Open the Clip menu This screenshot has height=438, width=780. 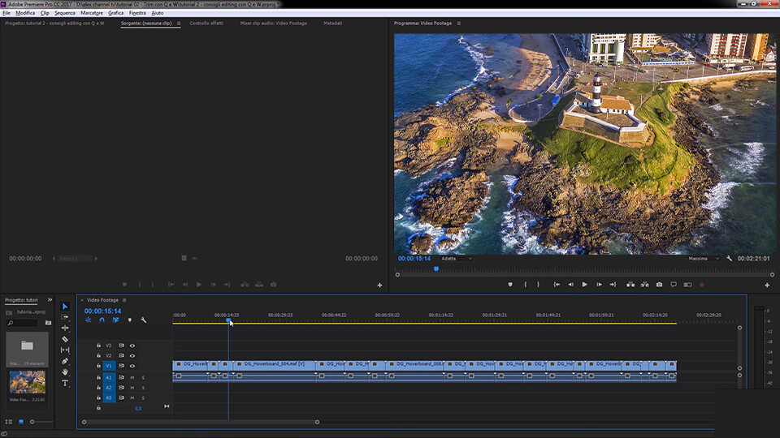[45, 13]
